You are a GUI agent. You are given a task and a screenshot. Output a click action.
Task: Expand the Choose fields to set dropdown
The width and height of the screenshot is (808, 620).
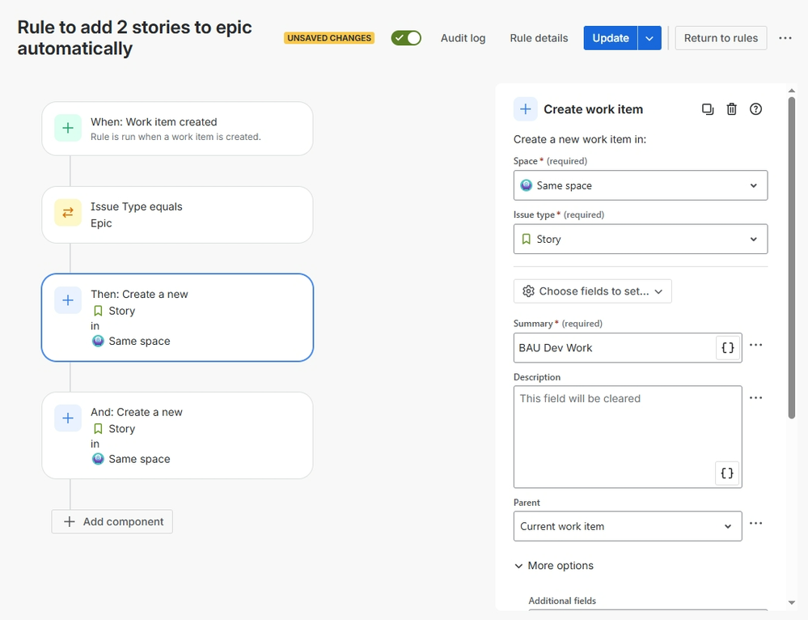592,291
